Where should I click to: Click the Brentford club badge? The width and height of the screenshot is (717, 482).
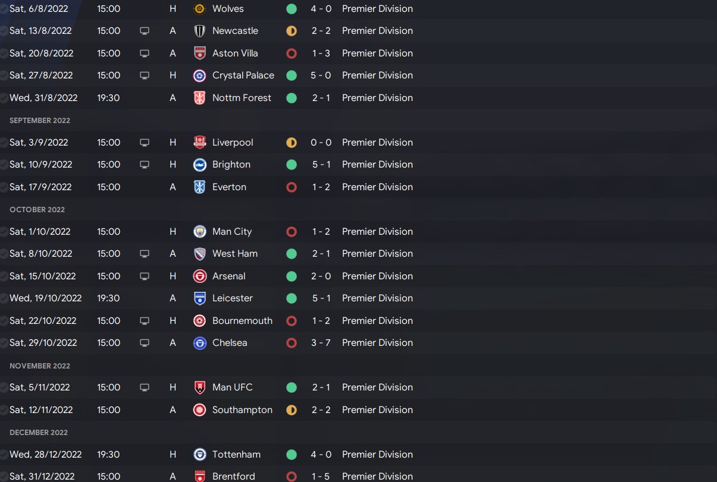[x=200, y=476]
